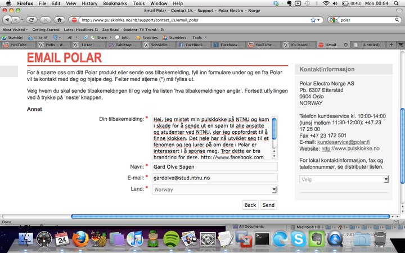Screen dimensions: 405x253
Task: Open Evernote elephant icon
Action: 316,239
